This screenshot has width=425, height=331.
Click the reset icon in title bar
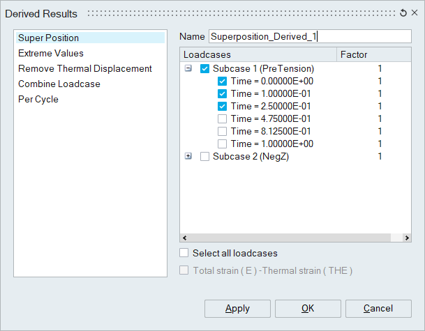403,13
